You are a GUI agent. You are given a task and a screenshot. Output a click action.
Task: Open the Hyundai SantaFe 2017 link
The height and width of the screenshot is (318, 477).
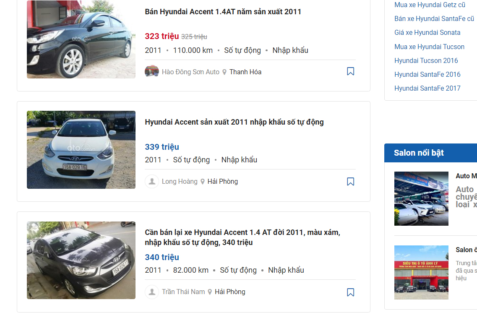click(x=427, y=88)
